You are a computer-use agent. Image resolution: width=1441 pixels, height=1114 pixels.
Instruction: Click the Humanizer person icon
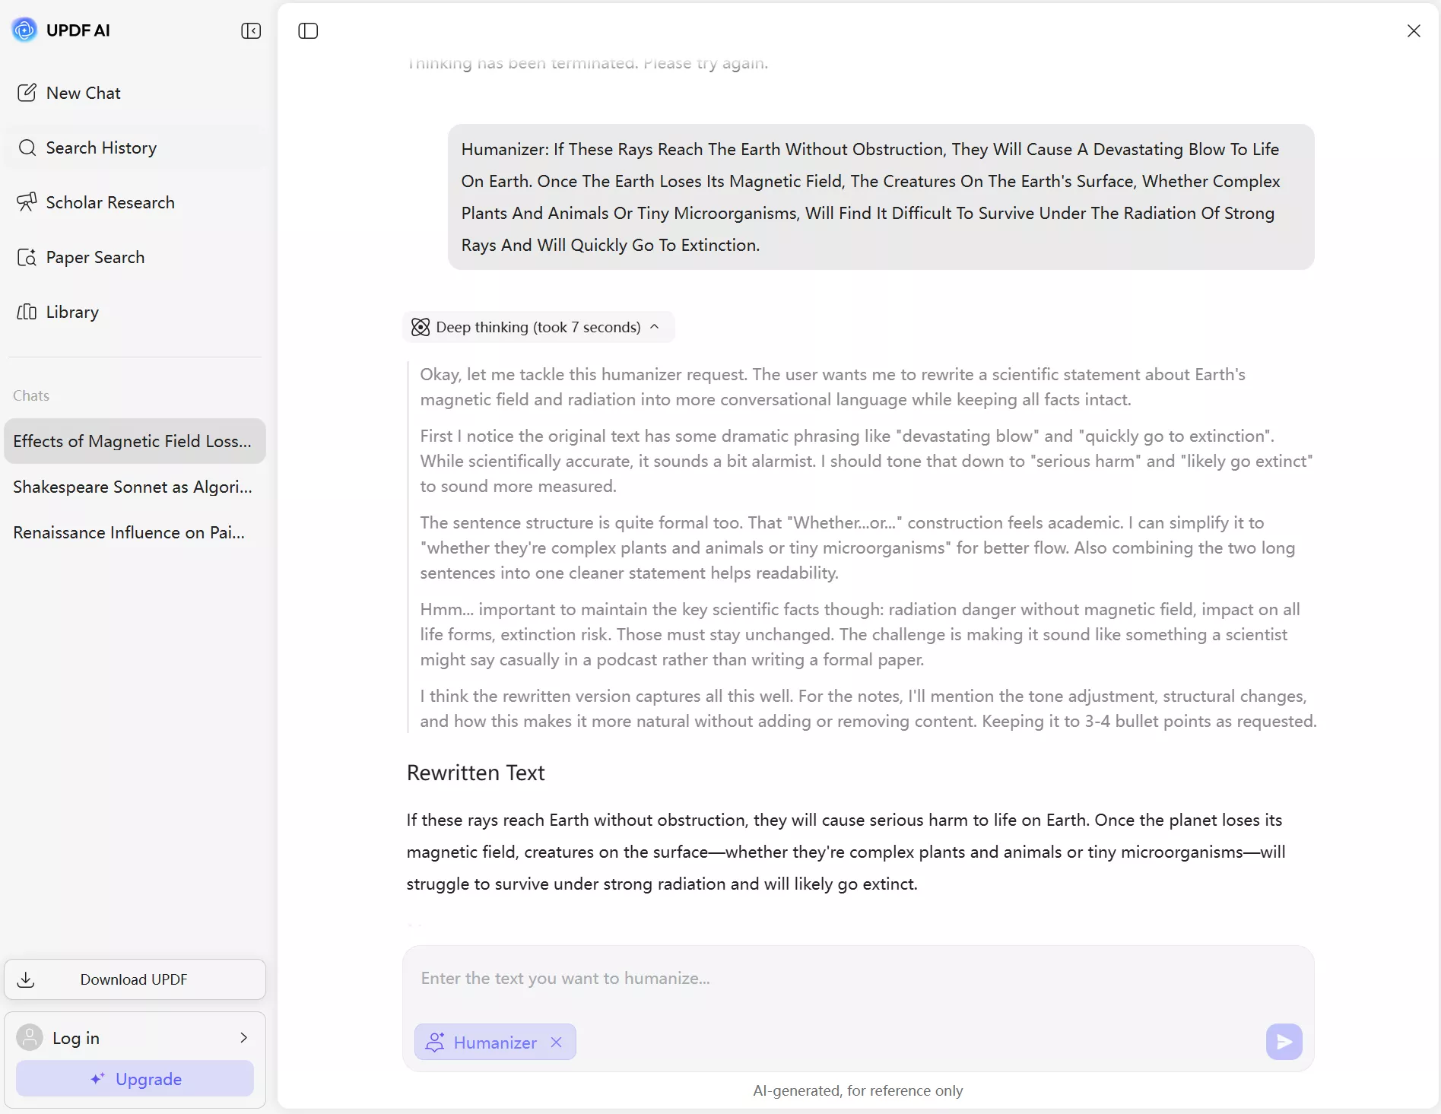[x=435, y=1043]
